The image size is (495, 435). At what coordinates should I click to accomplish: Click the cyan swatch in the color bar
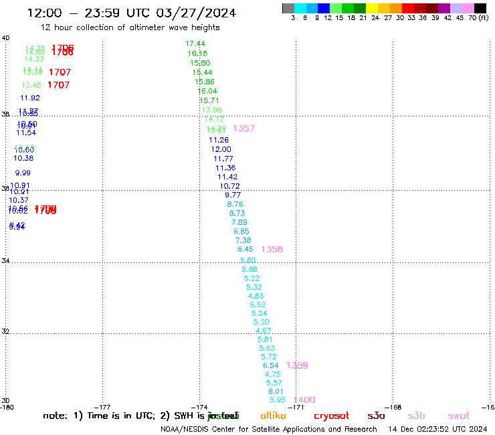click(x=300, y=8)
